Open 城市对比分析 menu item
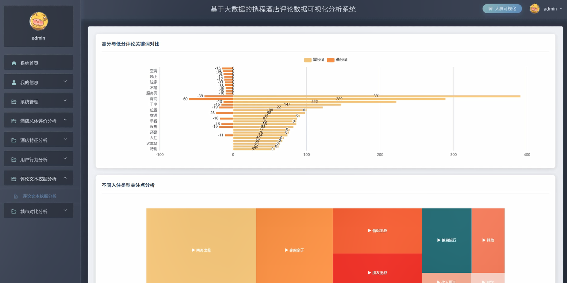 pyautogui.click(x=39, y=211)
